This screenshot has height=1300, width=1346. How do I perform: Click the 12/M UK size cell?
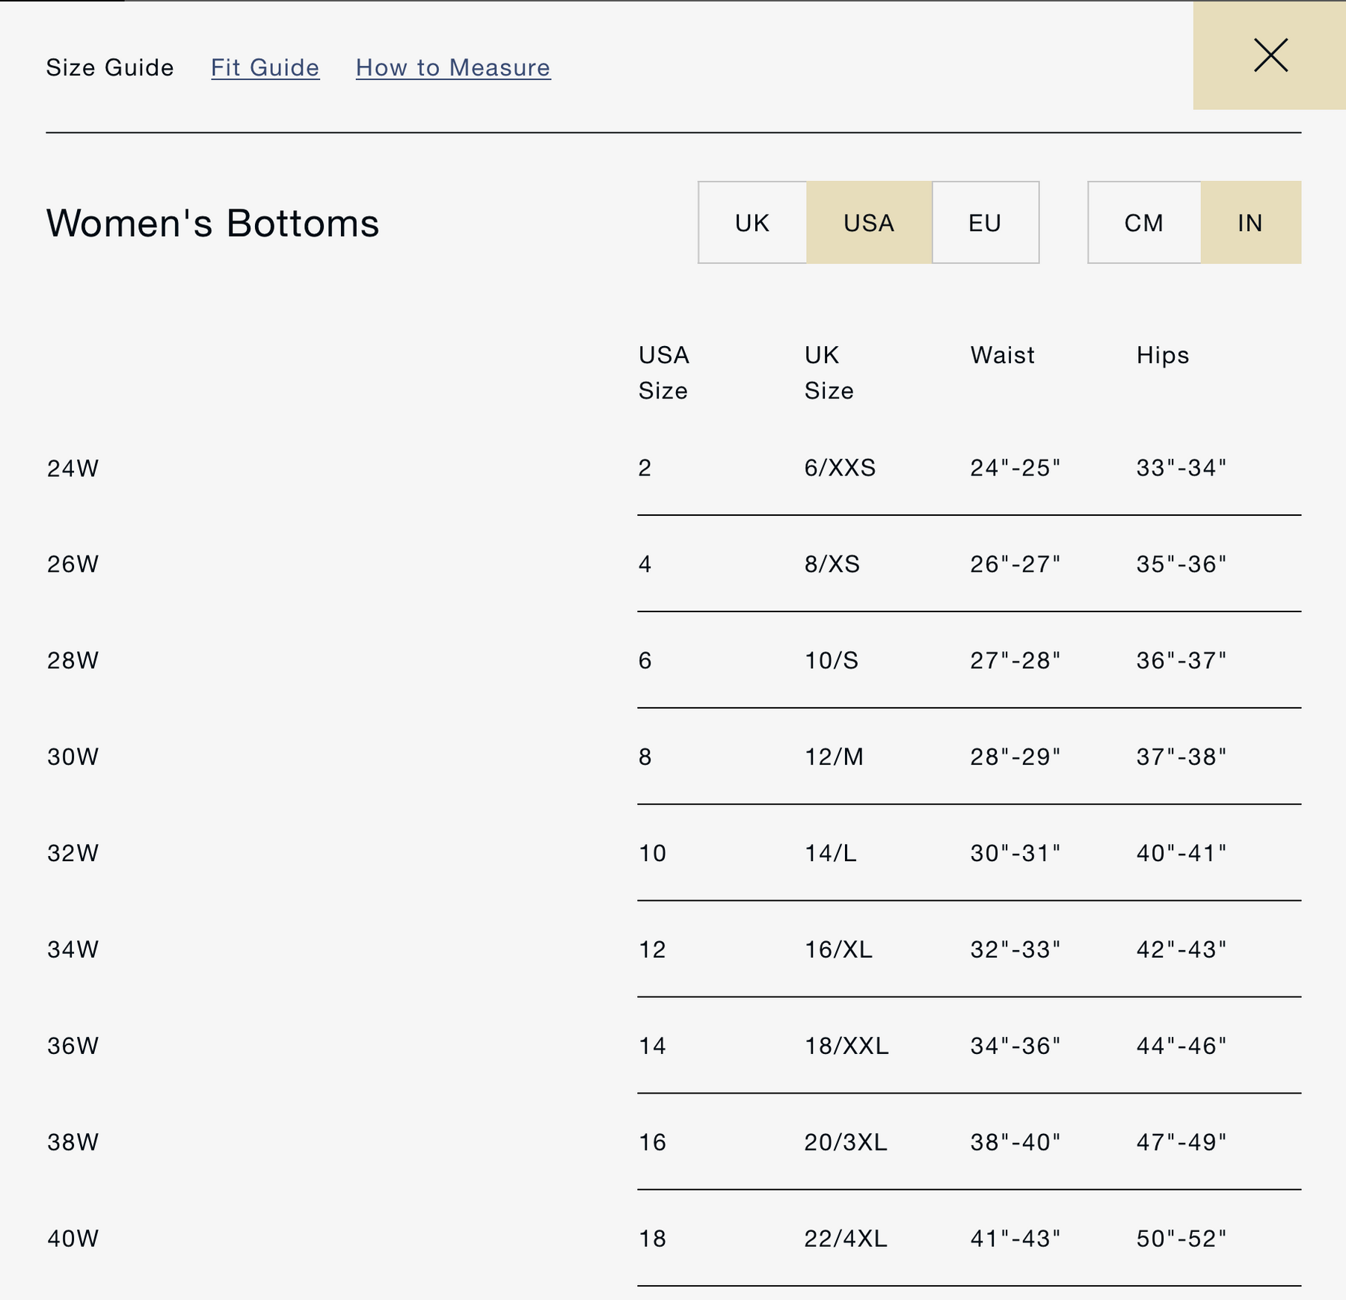(834, 757)
